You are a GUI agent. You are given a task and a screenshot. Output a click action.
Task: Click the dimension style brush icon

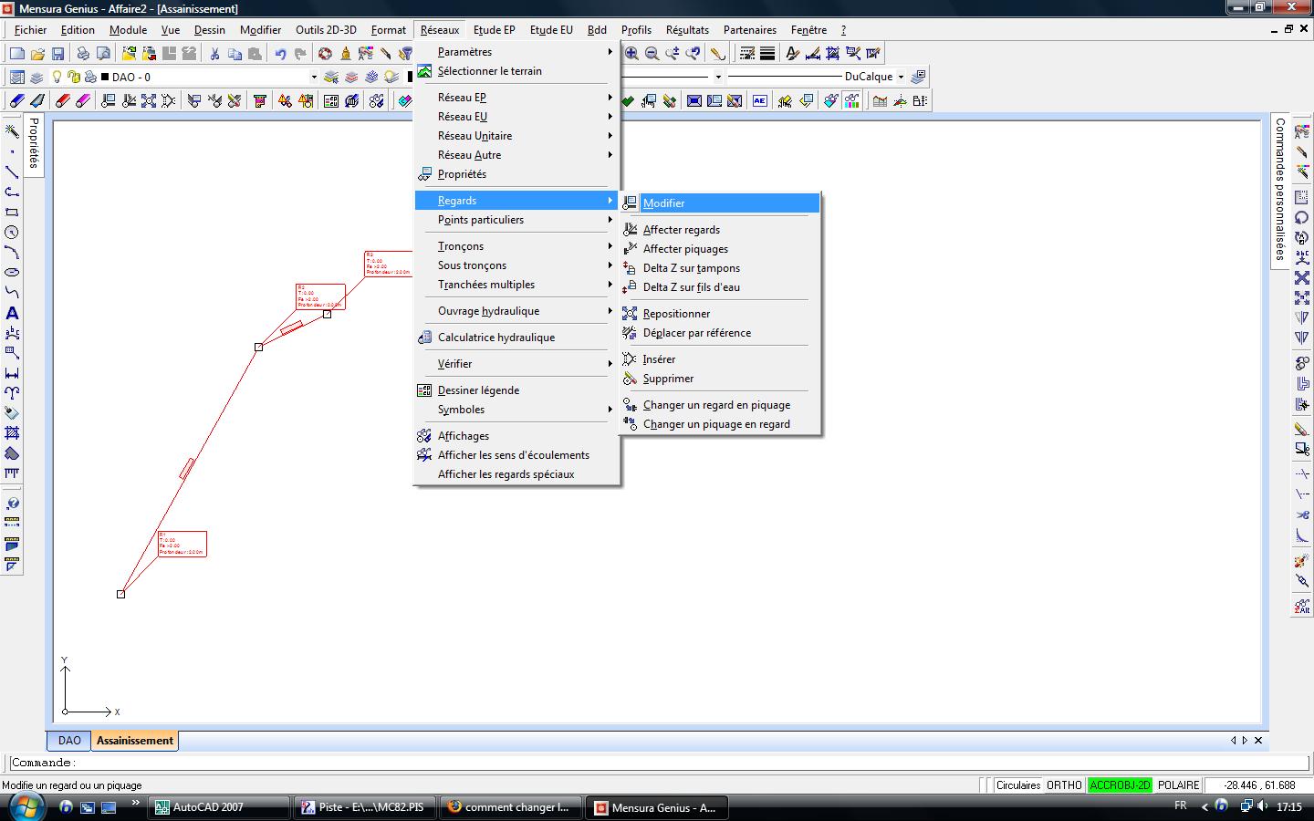[x=812, y=54]
